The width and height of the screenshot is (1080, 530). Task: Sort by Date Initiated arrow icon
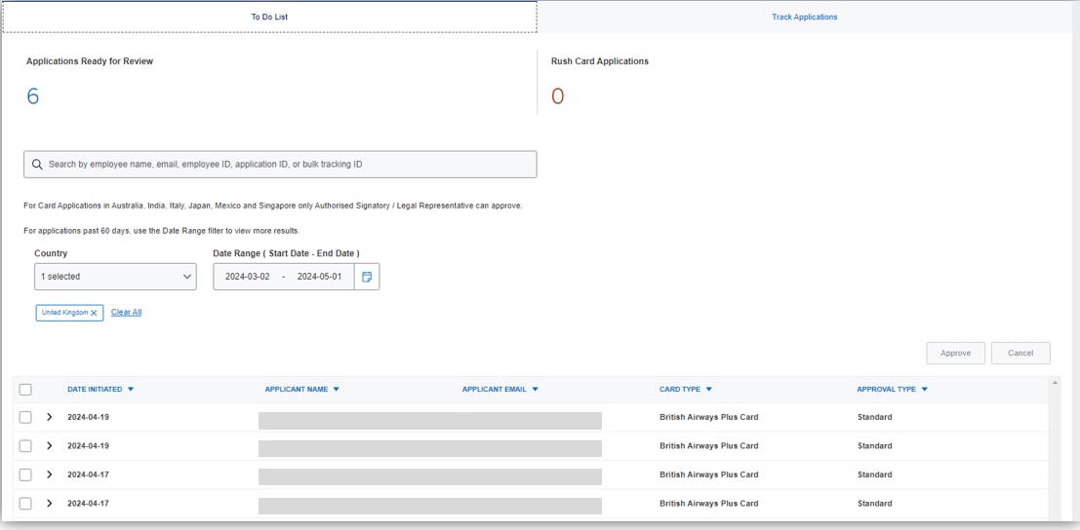(x=131, y=390)
